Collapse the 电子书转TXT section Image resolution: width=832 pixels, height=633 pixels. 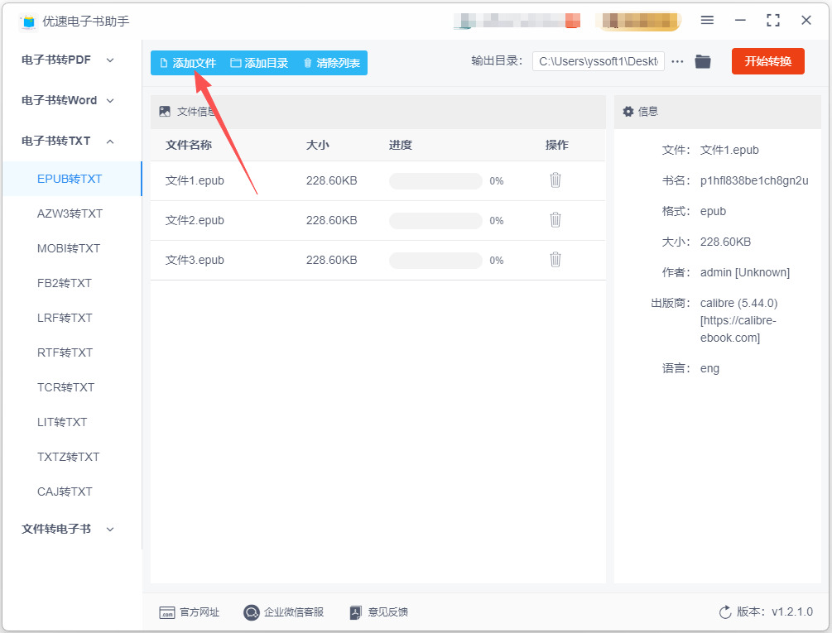click(67, 141)
